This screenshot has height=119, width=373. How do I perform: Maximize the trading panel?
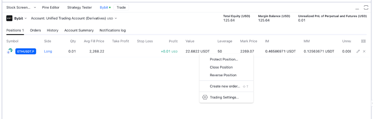tap(366, 7)
